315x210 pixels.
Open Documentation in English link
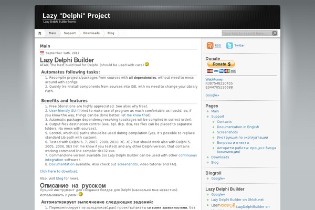coord(238,127)
